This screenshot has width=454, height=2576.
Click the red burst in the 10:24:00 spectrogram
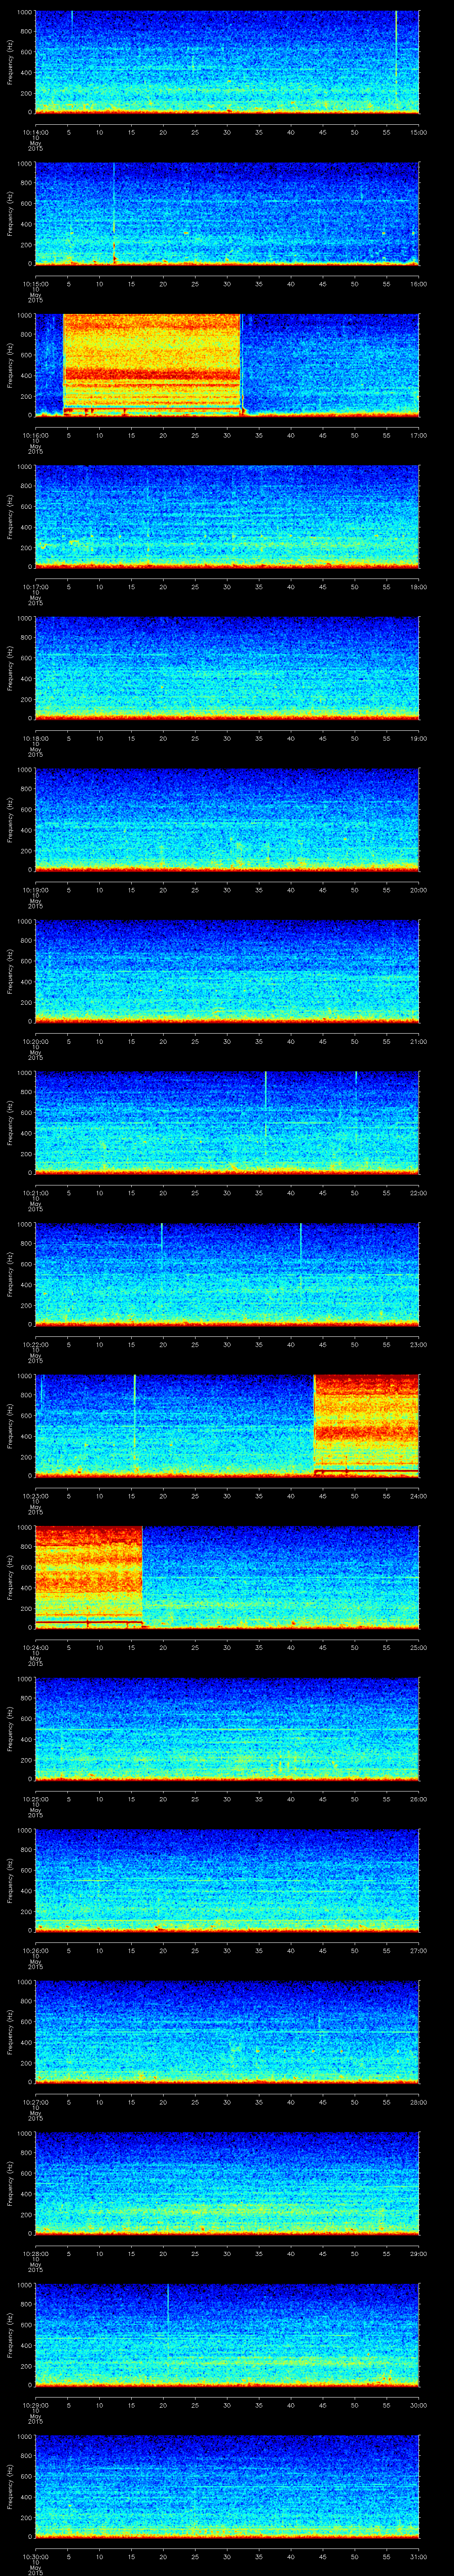89,1577
